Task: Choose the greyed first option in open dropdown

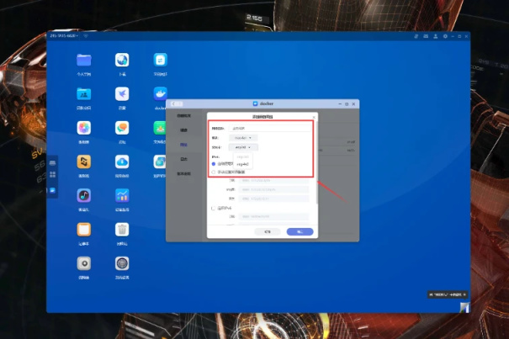Action: click(242, 156)
